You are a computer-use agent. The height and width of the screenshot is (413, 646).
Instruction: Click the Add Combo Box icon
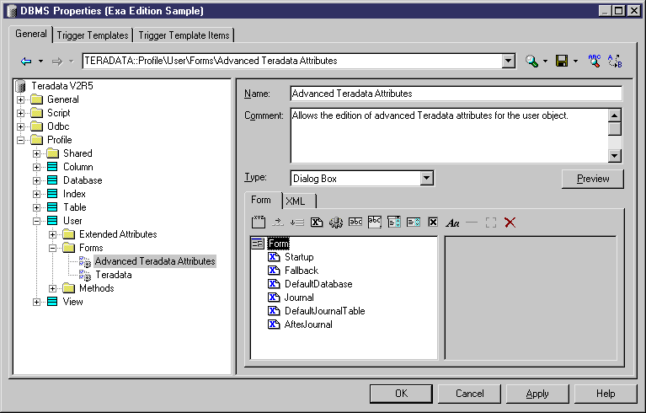click(394, 223)
